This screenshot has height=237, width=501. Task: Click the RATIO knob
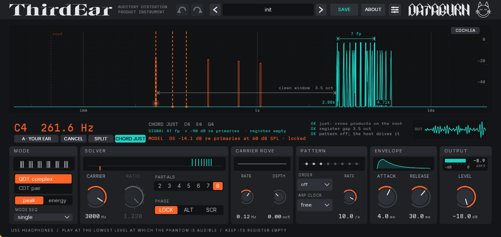click(x=134, y=197)
